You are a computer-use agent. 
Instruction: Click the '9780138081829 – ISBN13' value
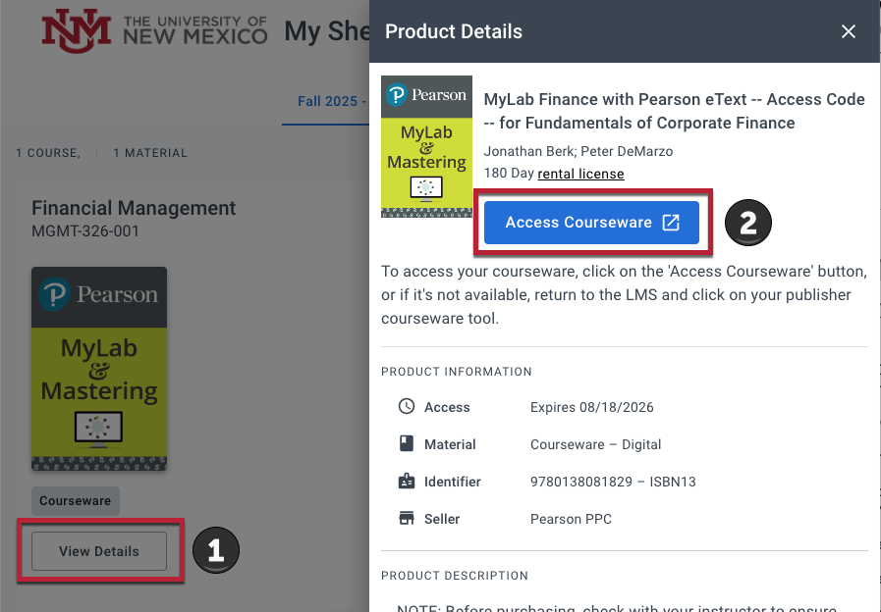pyautogui.click(x=613, y=482)
